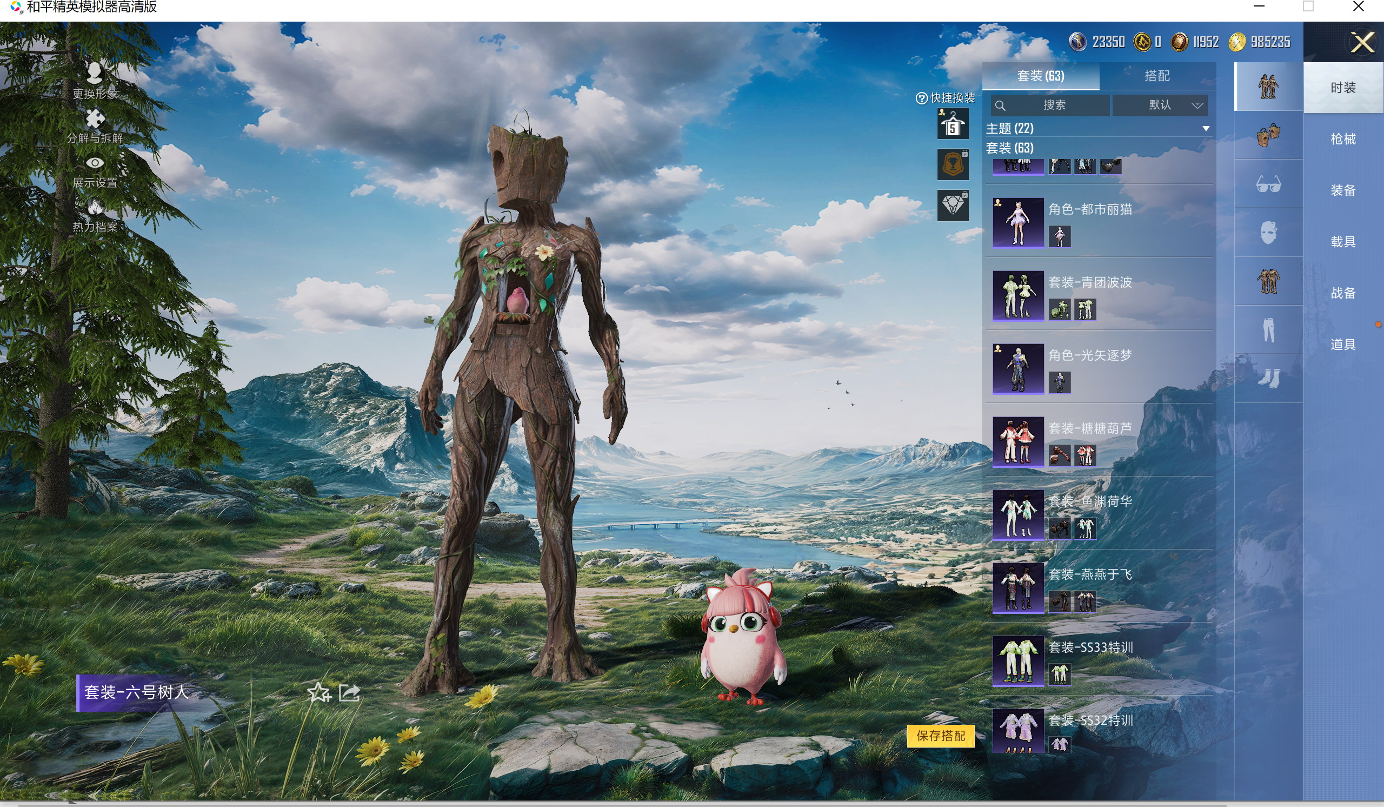Open the 默认 sort dropdown
1384x807 pixels.
[1160, 105]
